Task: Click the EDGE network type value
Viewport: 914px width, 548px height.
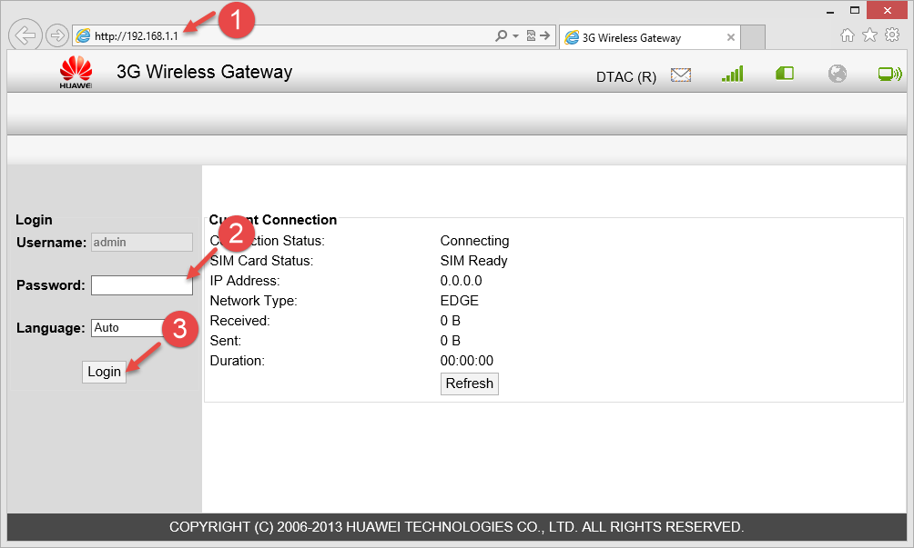Action: click(x=460, y=301)
